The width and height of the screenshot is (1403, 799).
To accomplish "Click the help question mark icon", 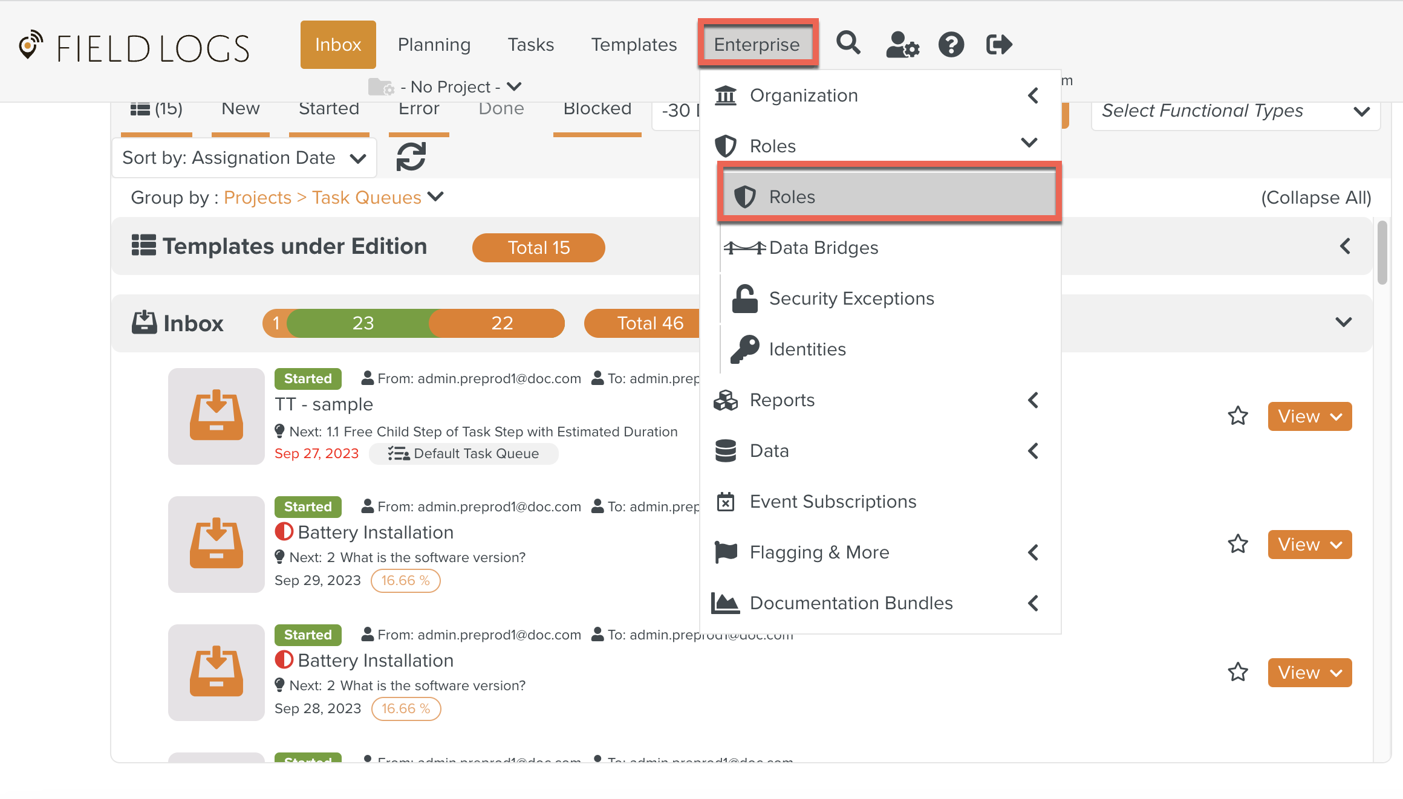I will (951, 45).
